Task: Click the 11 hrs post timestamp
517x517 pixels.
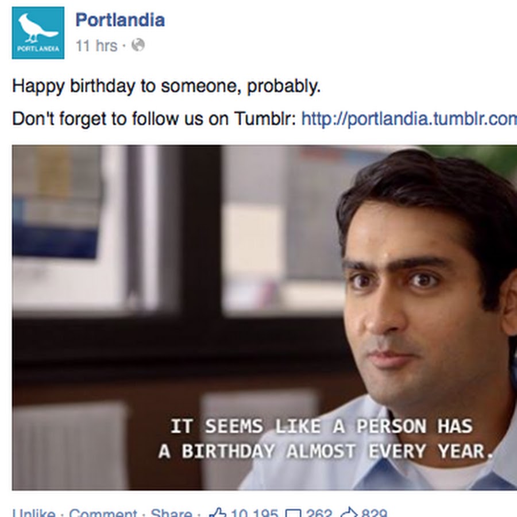Action: tap(96, 45)
